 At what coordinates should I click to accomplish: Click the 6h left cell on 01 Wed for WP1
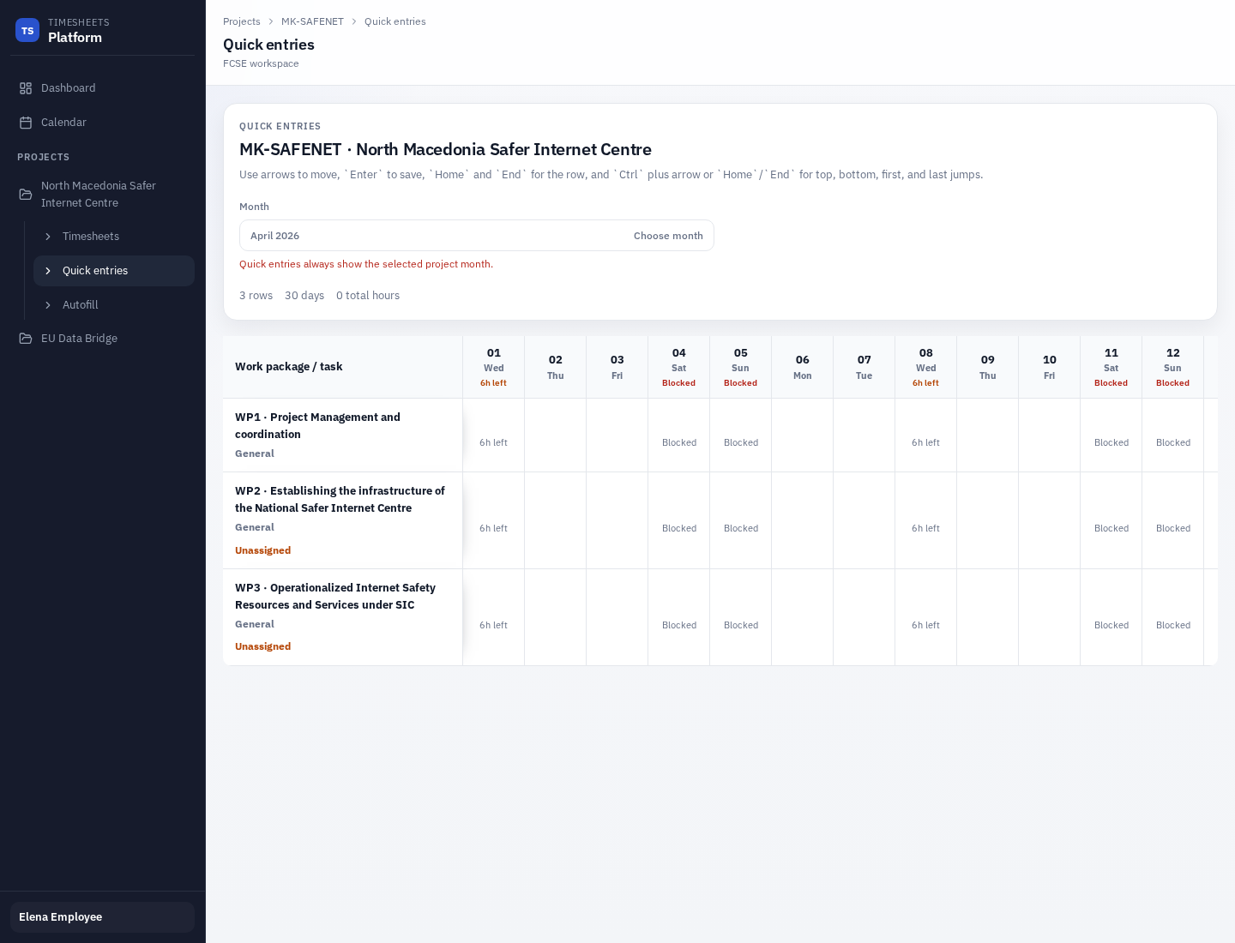494,442
